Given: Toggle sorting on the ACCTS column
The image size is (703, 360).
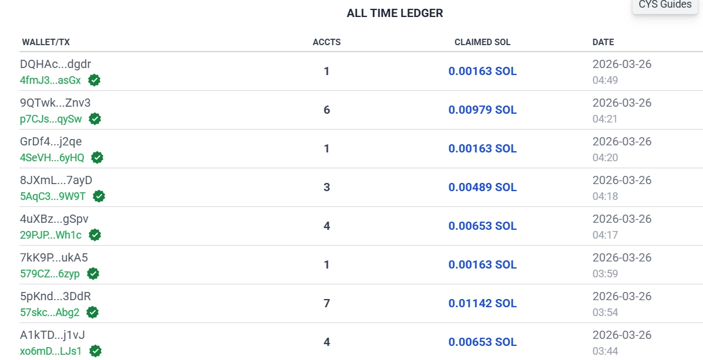Looking at the screenshot, I should 327,42.
